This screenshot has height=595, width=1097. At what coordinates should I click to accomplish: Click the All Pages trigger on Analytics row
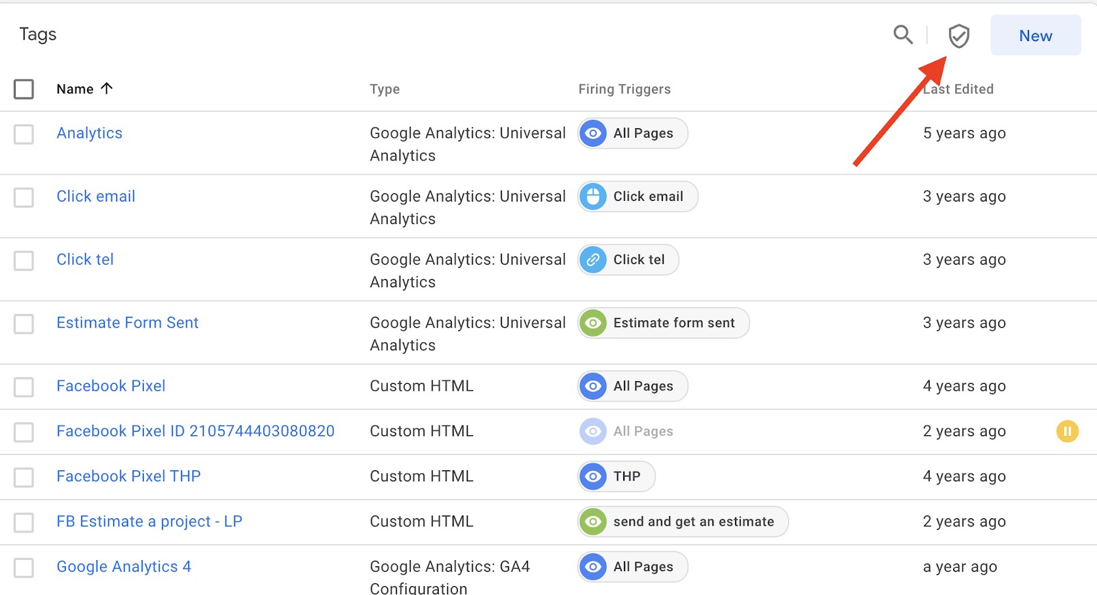(x=632, y=134)
